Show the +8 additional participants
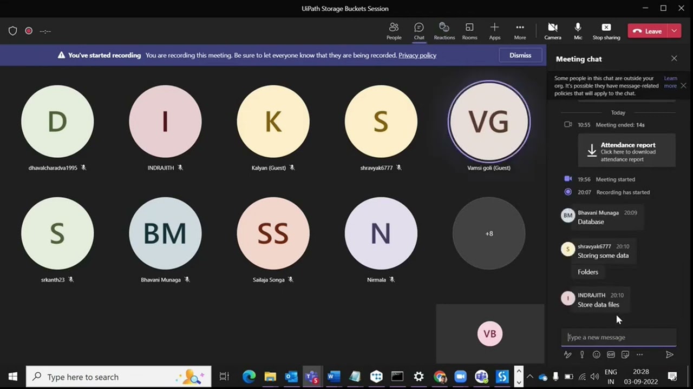This screenshot has height=389, width=693. pos(489,233)
